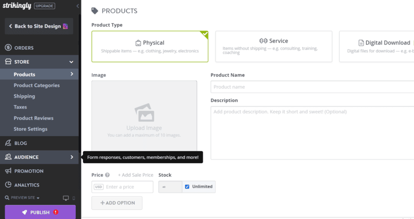
Task: Open the Analytics section
Action: 39,185
